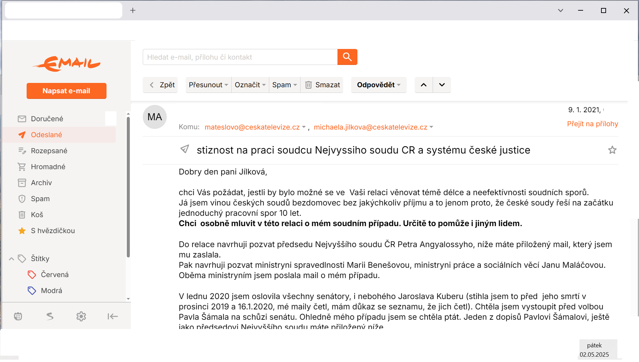This screenshot has width=639, height=362.
Task: Click the mateslovo@ceskatelevize.cz address
Action: [252, 127]
